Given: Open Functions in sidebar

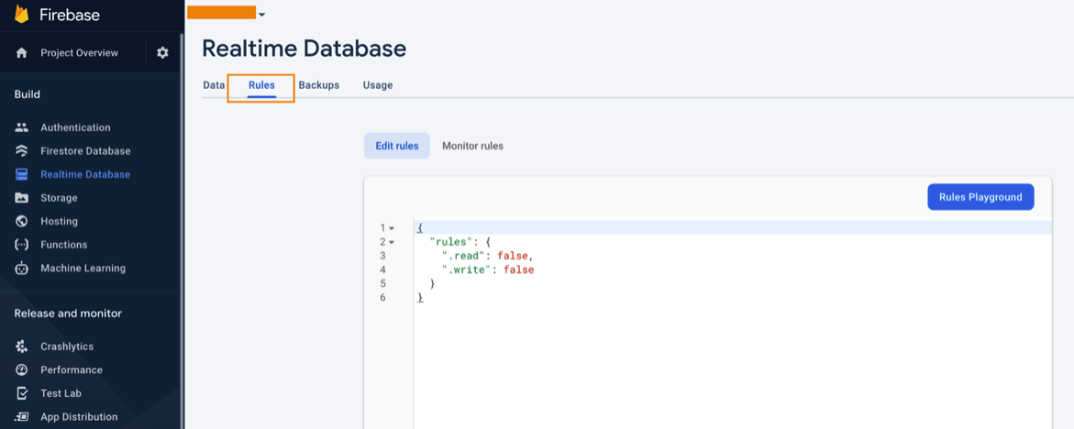Looking at the screenshot, I should click(x=63, y=244).
